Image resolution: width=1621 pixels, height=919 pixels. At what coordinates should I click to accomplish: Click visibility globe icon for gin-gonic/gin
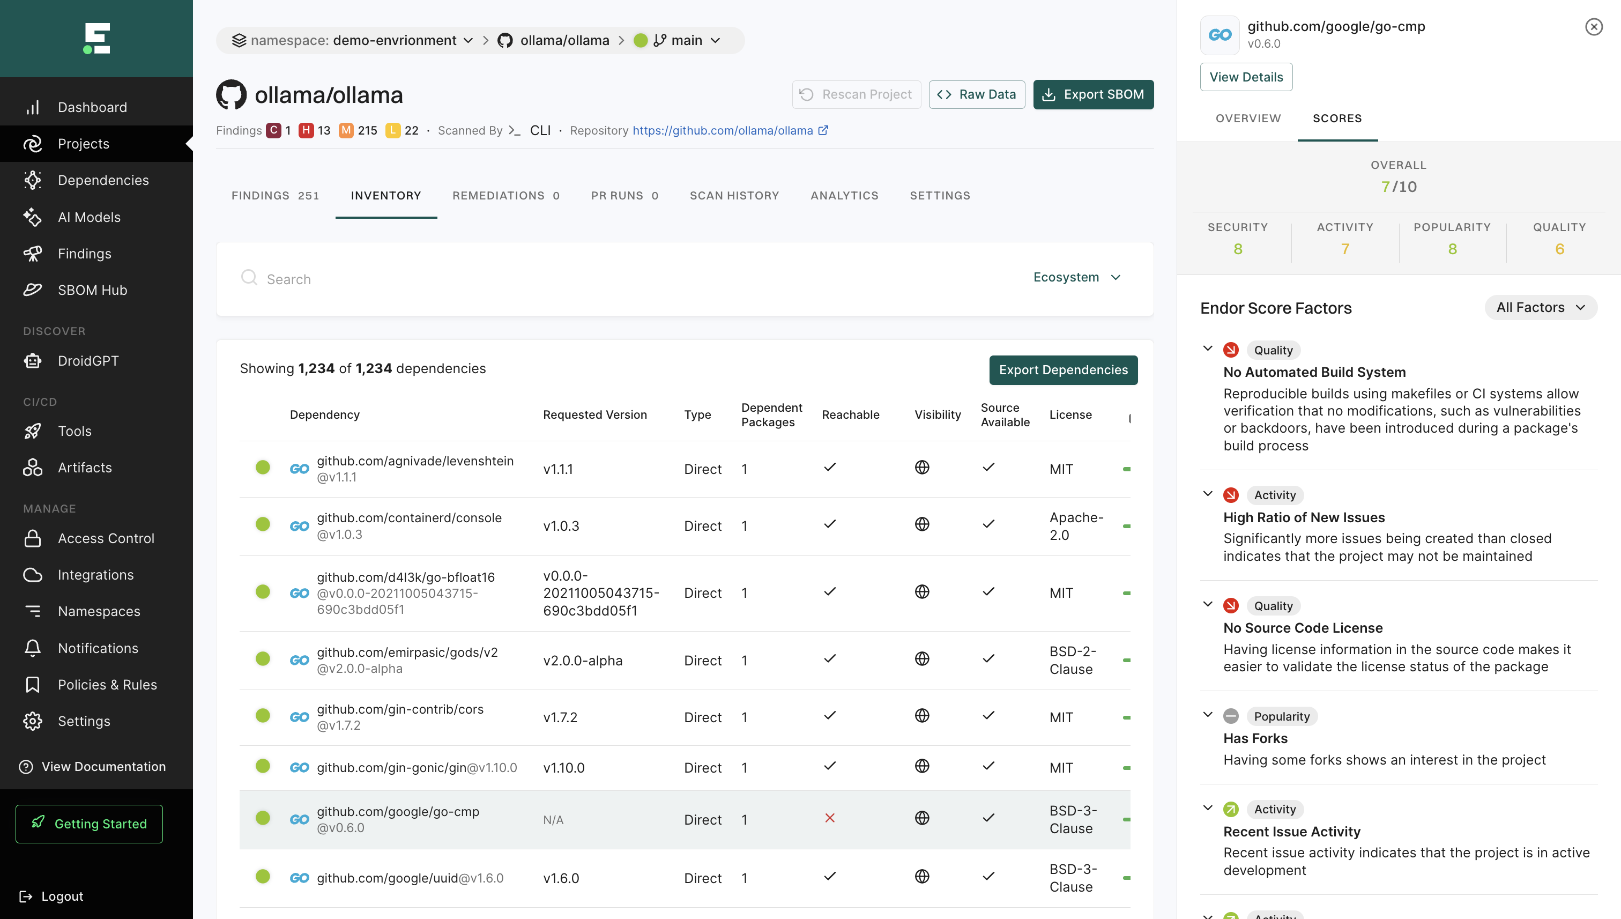922,766
